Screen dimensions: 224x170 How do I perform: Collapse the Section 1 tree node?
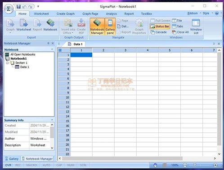[x=7, y=63]
